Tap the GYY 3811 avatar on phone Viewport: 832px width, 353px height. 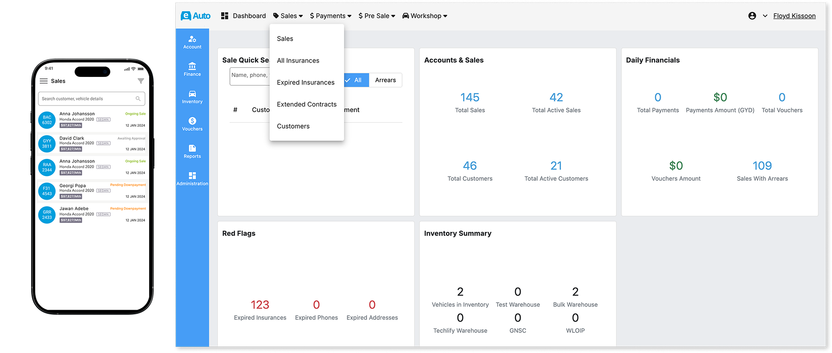pos(47,144)
